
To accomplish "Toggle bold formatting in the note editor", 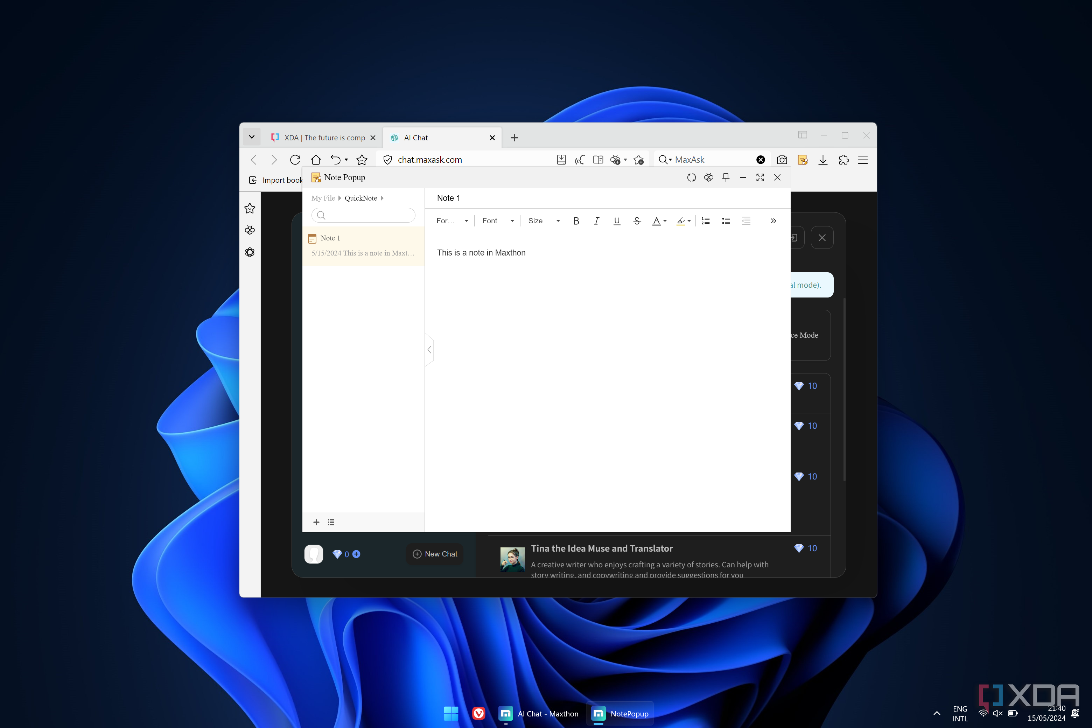I will pos(576,221).
